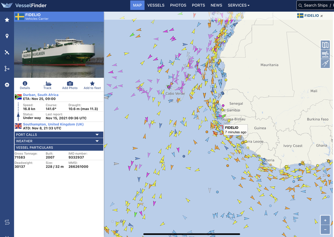Viewport: 334px width, 237px height.
Task: Click the United Kingdom flag icon
Action: click(x=18, y=126)
